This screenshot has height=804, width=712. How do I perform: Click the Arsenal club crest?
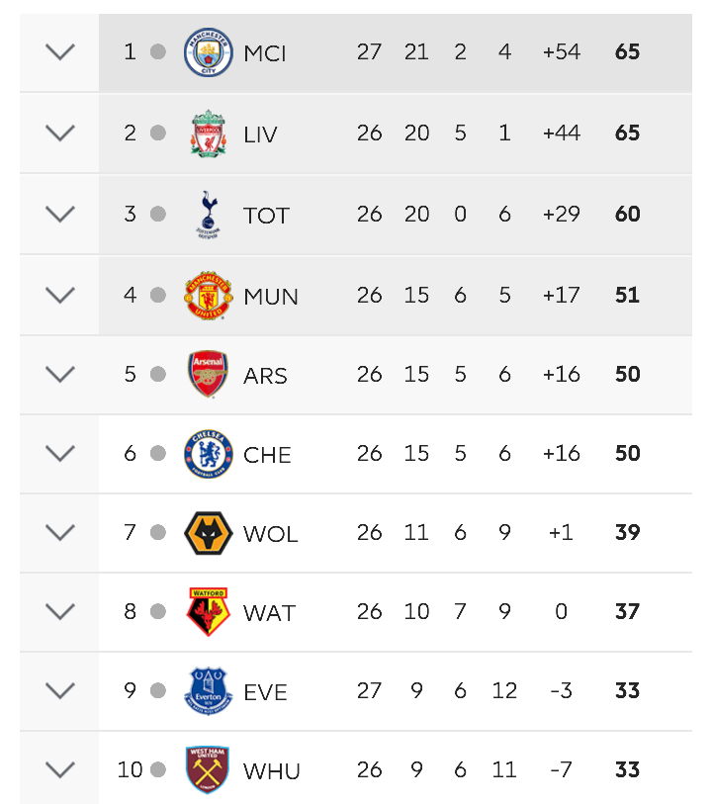tap(208, 375)
